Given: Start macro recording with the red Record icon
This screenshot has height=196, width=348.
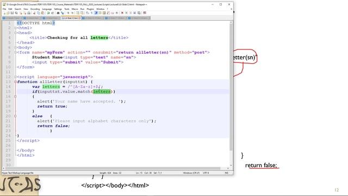Looking at the screenshot, I should (122, 13).
